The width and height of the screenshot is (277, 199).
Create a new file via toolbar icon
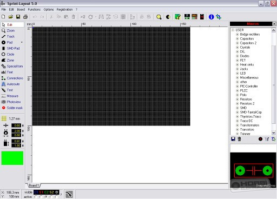click(x=3, y=17)
